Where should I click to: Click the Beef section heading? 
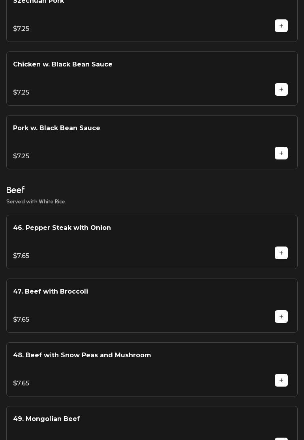coord(15,190)
